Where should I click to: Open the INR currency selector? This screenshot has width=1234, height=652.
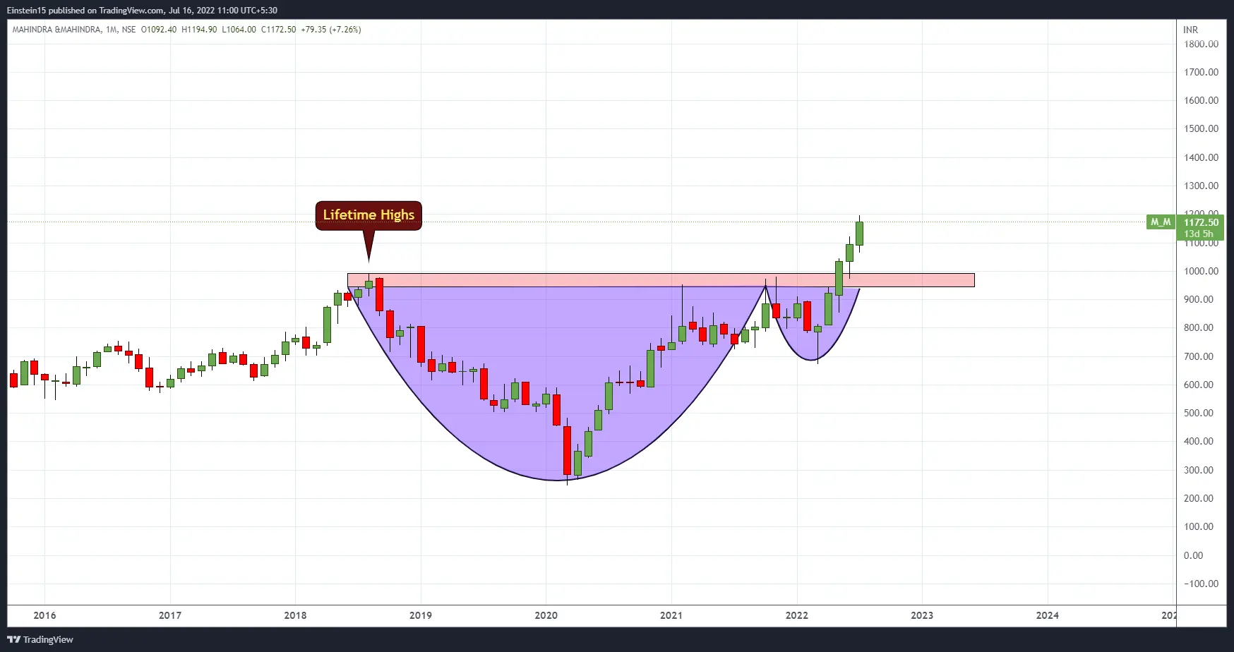click(x=1190, y=30)
